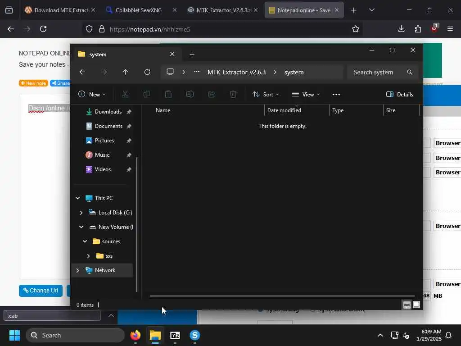The height and width of the screenshot is (346, 461).
Task: Click the search magnifier in Explorer
Action: [410, 72]
